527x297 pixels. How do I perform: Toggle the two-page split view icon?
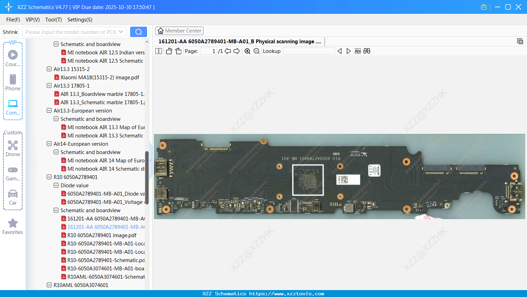coord(158,51)
